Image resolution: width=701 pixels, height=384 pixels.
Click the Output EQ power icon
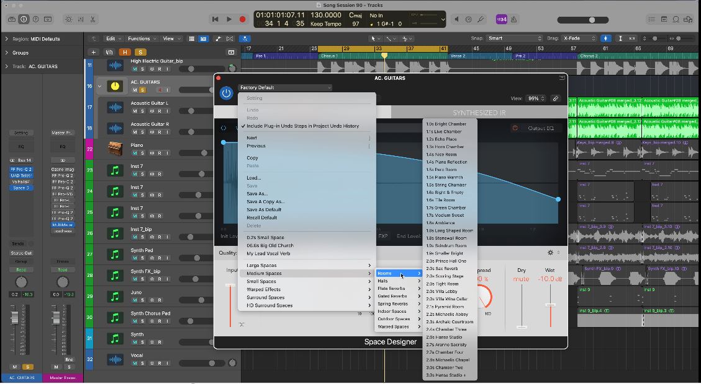515,128
